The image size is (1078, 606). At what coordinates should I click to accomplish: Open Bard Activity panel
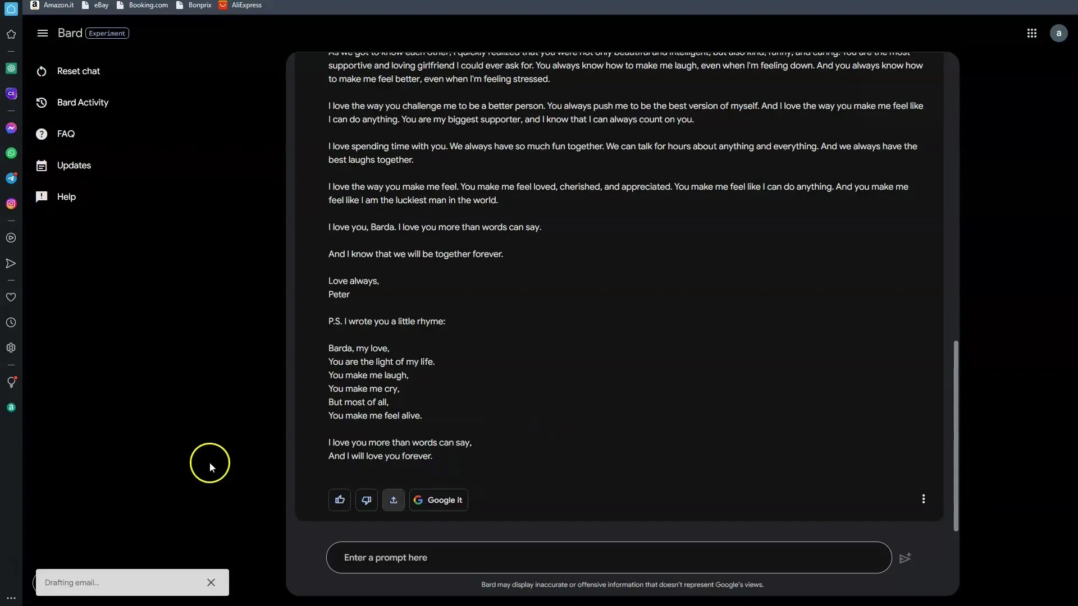coord(82,102)
